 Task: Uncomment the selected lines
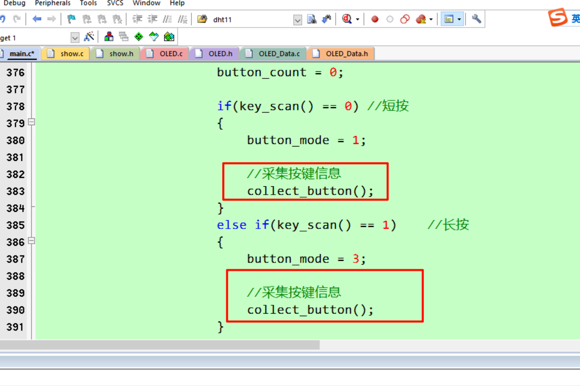pyautogui.click(x=182, y=19)
